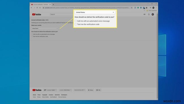This screenshot has height=104, width=184.
Task: Click the 'Select your country' label on the page
Action: 37,25
